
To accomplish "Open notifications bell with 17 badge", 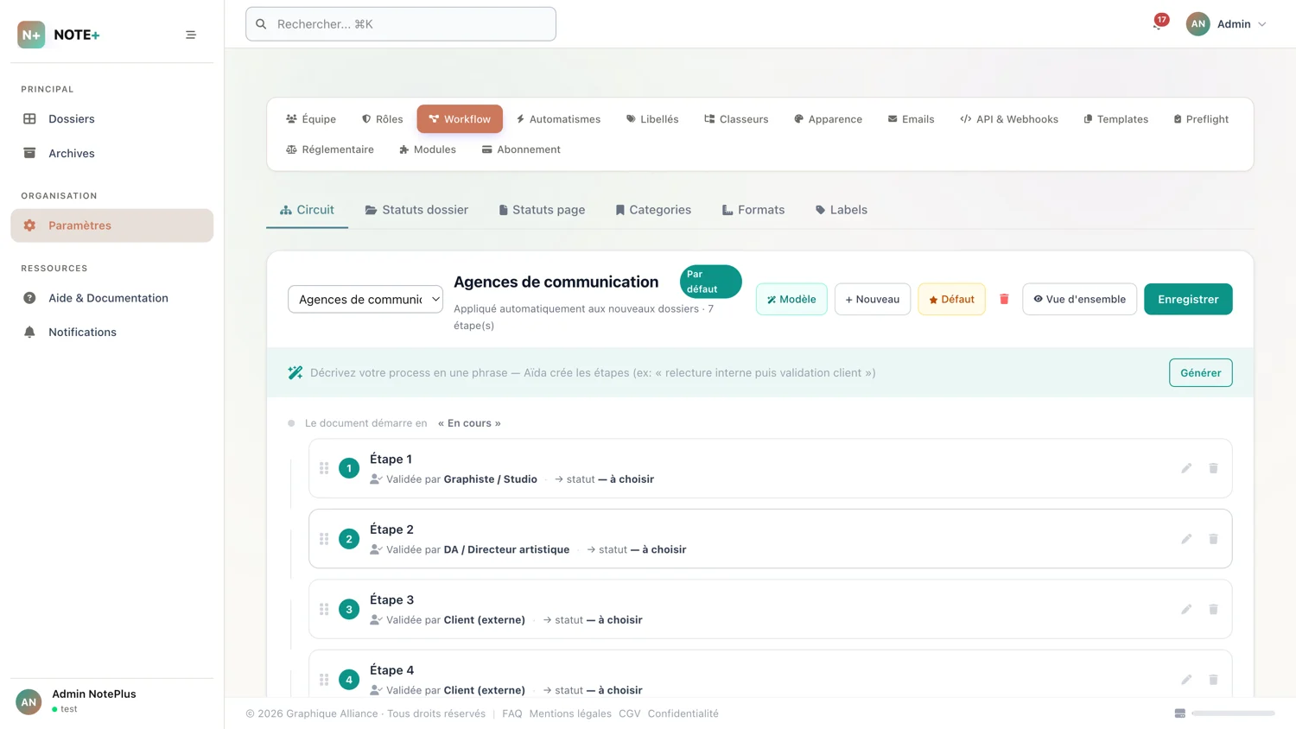I will (x=1159, y=23).
